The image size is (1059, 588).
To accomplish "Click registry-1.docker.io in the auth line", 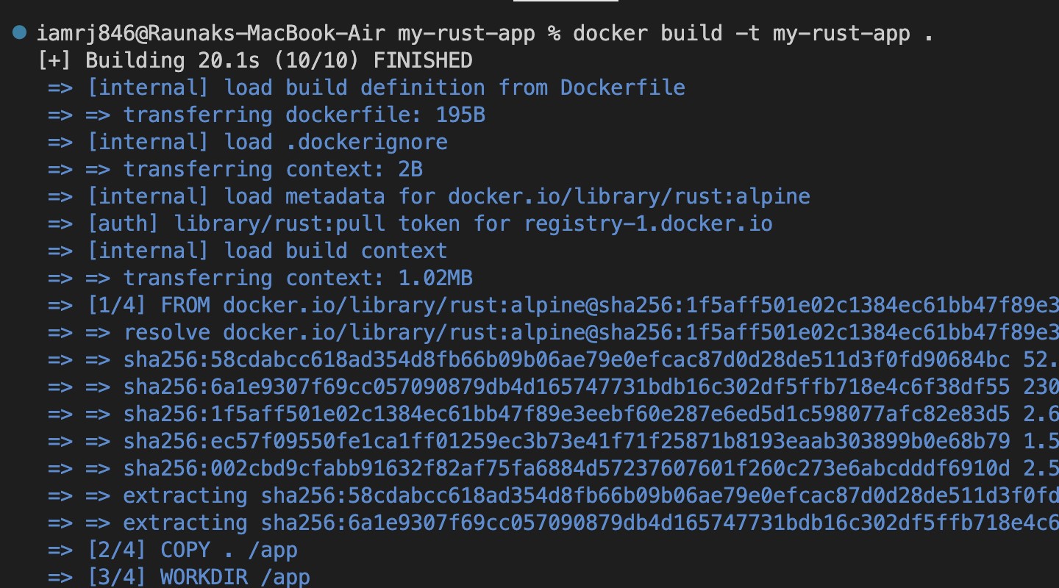I will coord(648,223).
